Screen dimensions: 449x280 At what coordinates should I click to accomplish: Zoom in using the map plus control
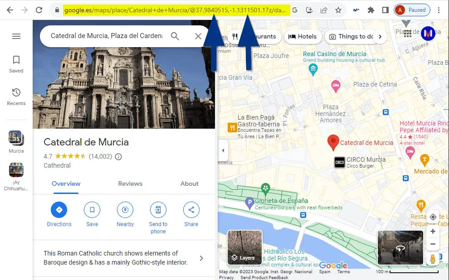click(x=433, y=232)
